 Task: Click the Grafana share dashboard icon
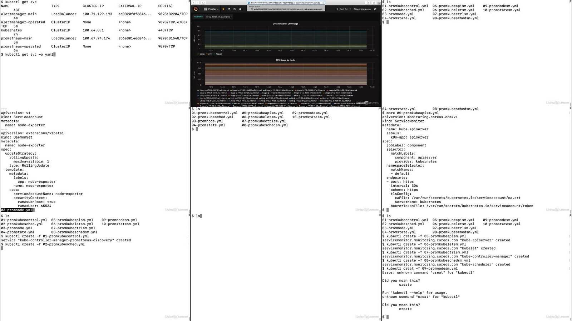(x=229, y=9)
